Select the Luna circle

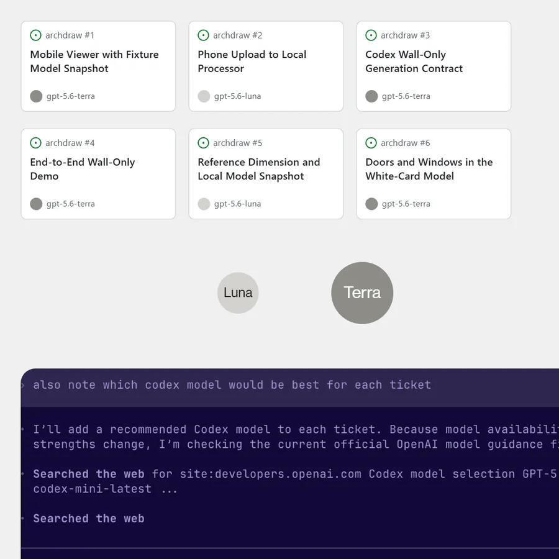[x=238, y=293]
